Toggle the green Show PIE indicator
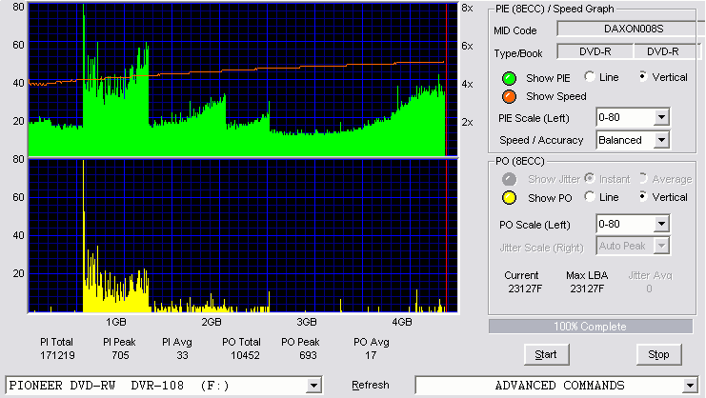Image resolution: width=706 pixels, height=398 pixels. [509, 78]
